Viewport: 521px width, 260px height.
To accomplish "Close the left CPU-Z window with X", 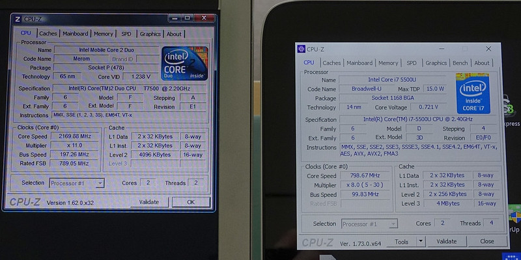I will [204, 18].
